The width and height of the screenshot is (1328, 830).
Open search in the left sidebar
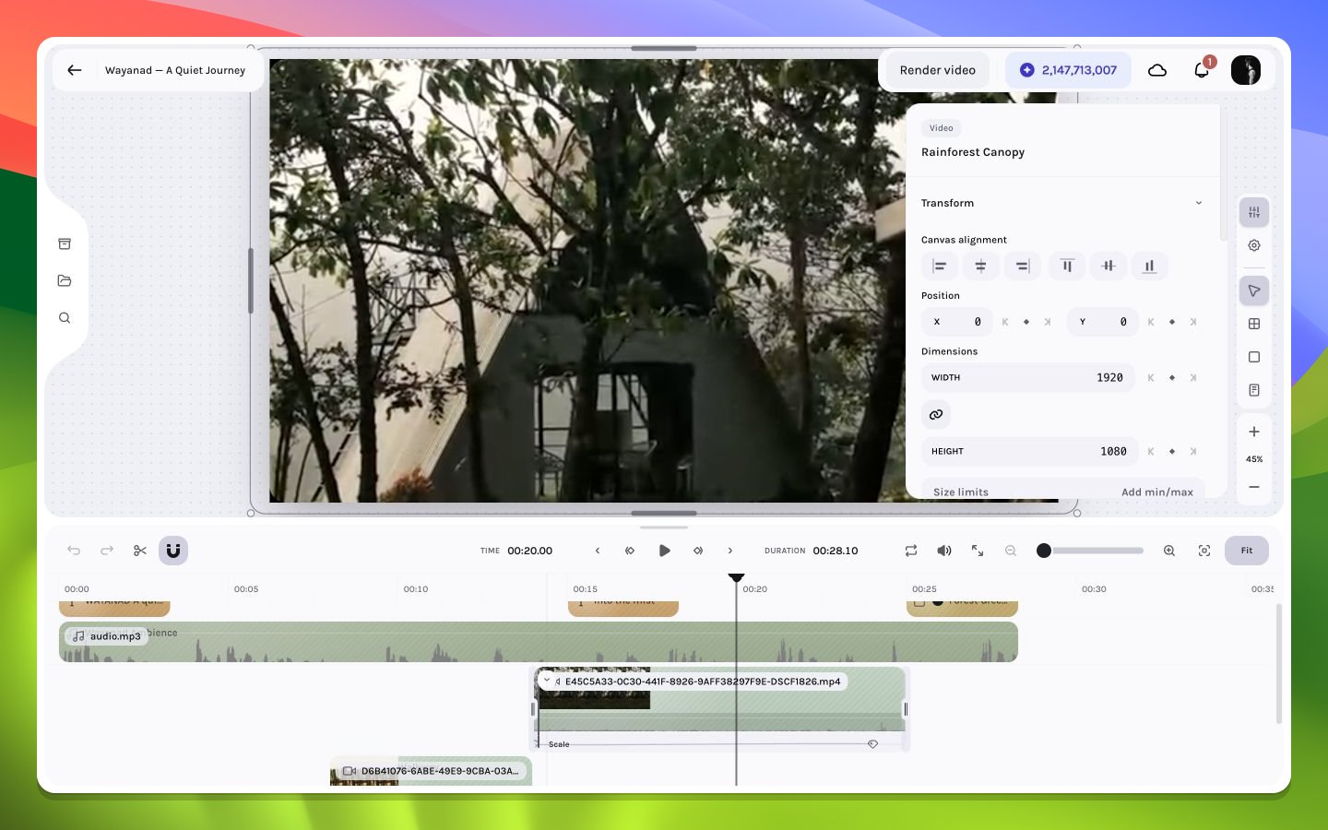(x=65, y=318)
